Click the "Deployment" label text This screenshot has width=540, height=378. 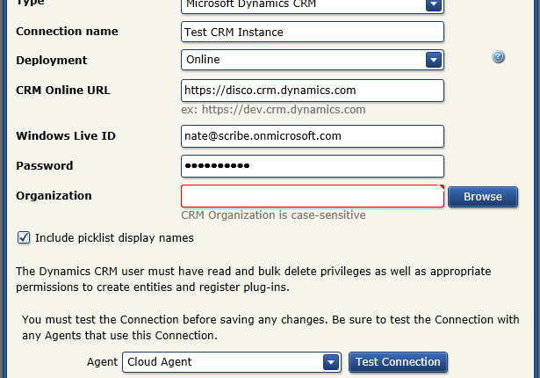pyautogui.click(x=52, y=60)
